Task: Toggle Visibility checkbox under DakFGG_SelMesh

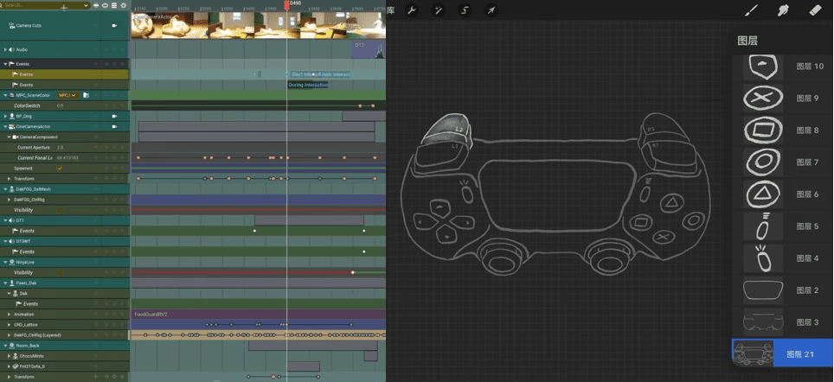Action: (60, 210)
